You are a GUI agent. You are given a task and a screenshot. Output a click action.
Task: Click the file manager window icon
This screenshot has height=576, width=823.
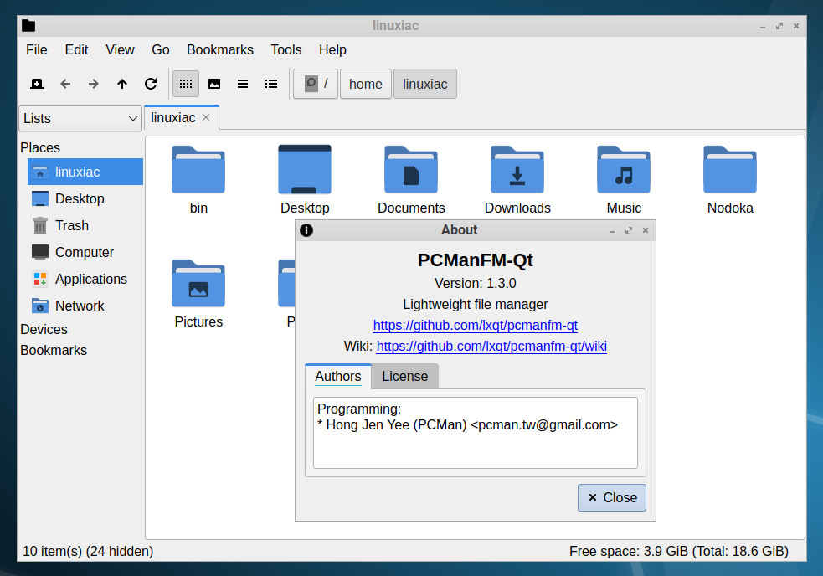pos(28,26)
